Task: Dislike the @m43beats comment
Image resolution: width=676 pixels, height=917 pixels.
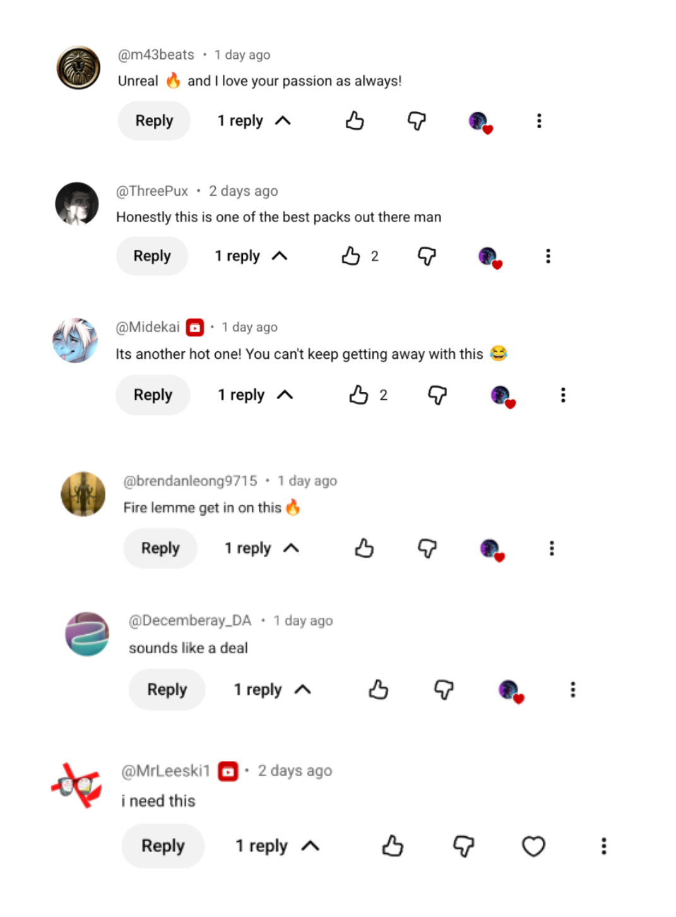Action: [417, 121]
